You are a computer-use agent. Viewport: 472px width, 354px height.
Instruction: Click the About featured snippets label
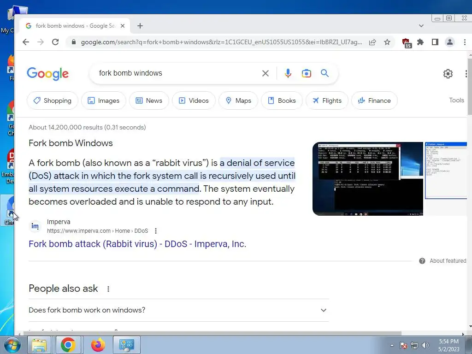coord(448,261)
